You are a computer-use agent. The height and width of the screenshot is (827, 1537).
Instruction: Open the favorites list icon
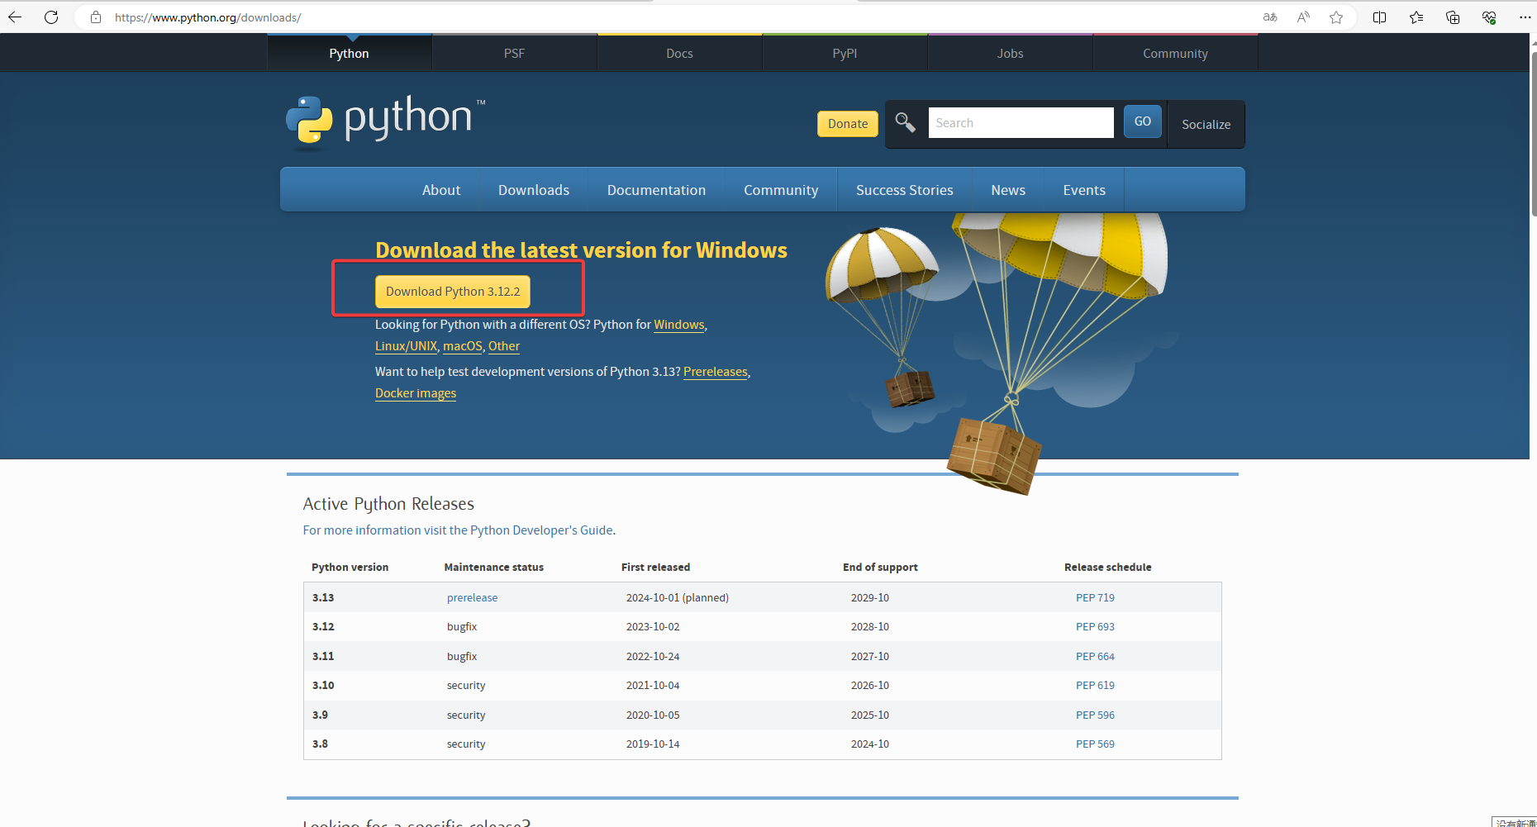pos(1416,17)
